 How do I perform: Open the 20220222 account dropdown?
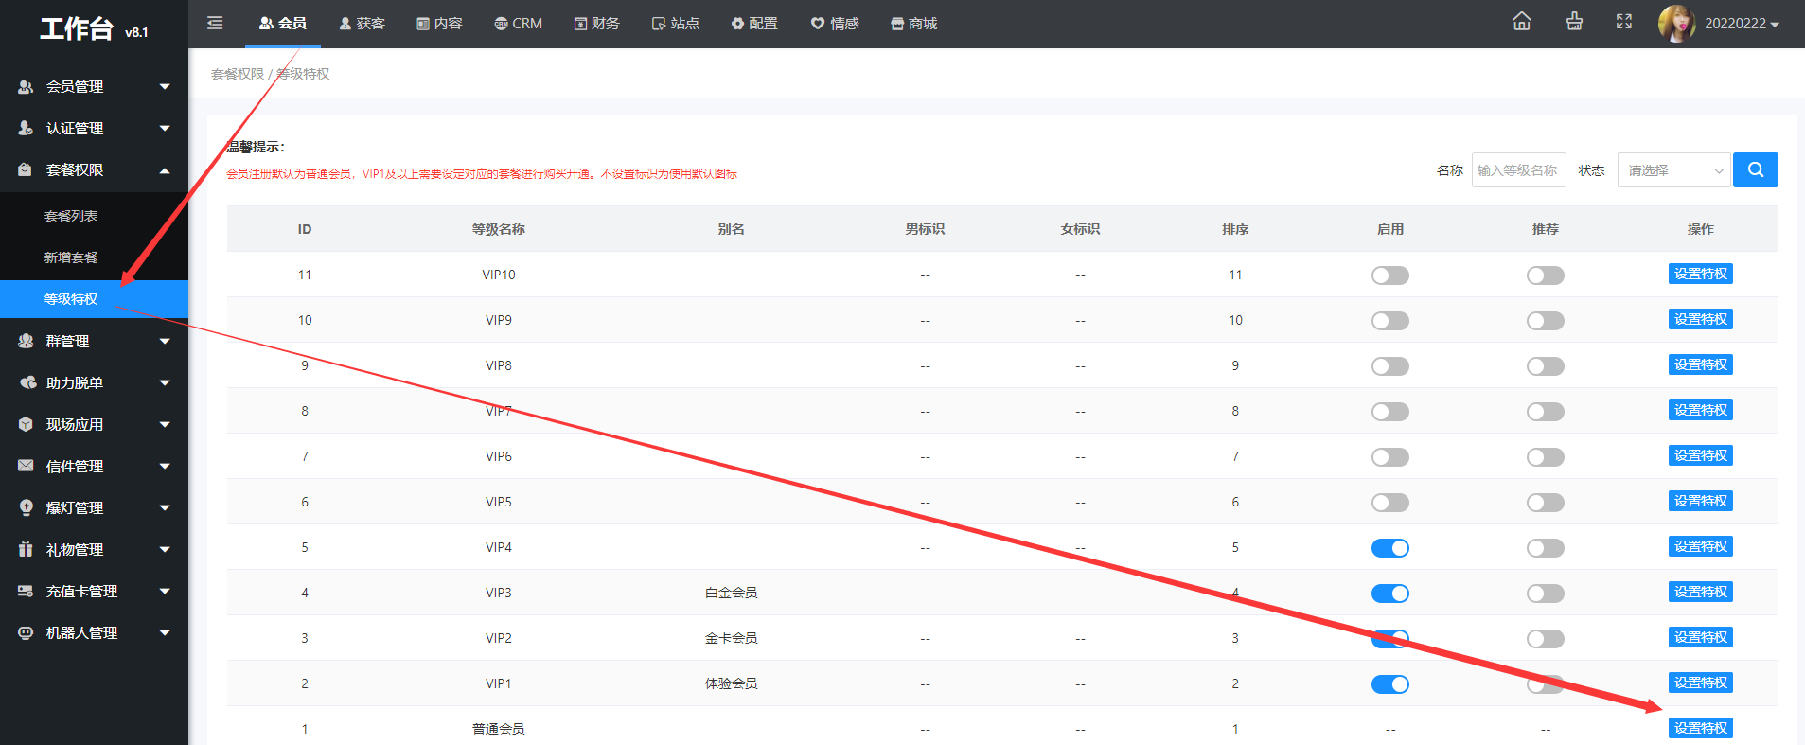coord(1742,24)
